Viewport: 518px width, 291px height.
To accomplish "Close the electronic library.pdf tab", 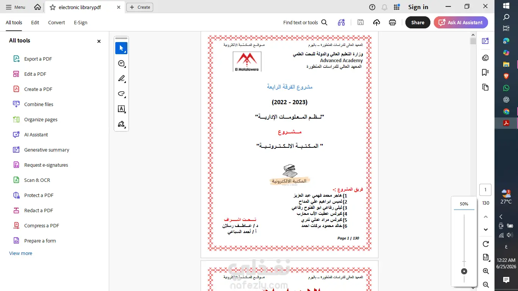I will click(x=119, y=7).
